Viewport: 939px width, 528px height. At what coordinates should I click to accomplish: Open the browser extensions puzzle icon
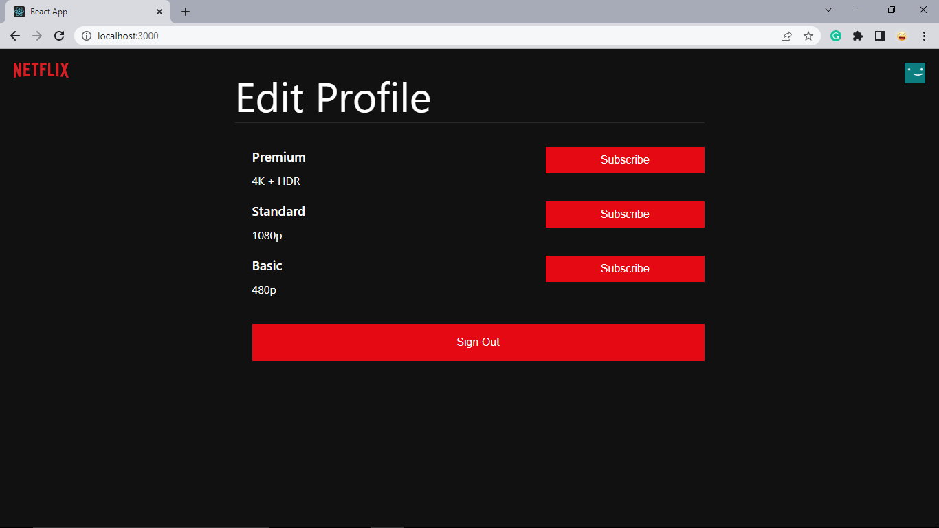pos(857,36)
